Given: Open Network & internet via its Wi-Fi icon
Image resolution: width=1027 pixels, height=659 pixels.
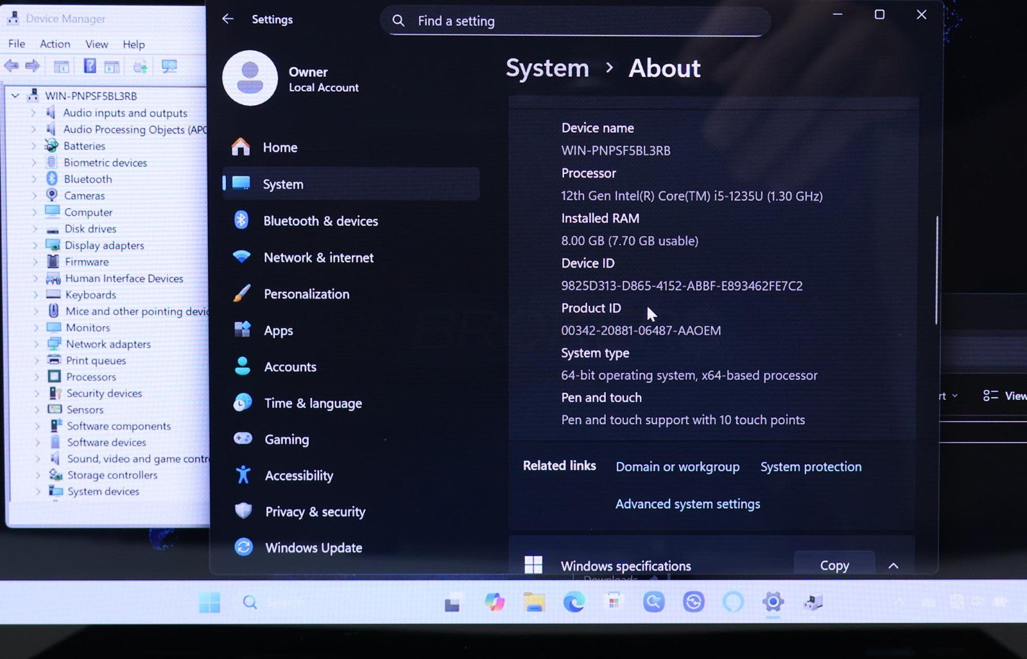Looking at the screenshot, I should [241, 257].
